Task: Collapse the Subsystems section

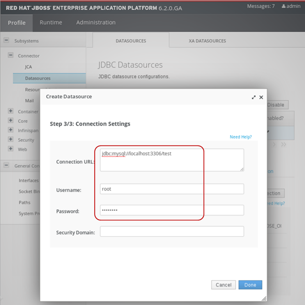Action: [x=6, y=41]
